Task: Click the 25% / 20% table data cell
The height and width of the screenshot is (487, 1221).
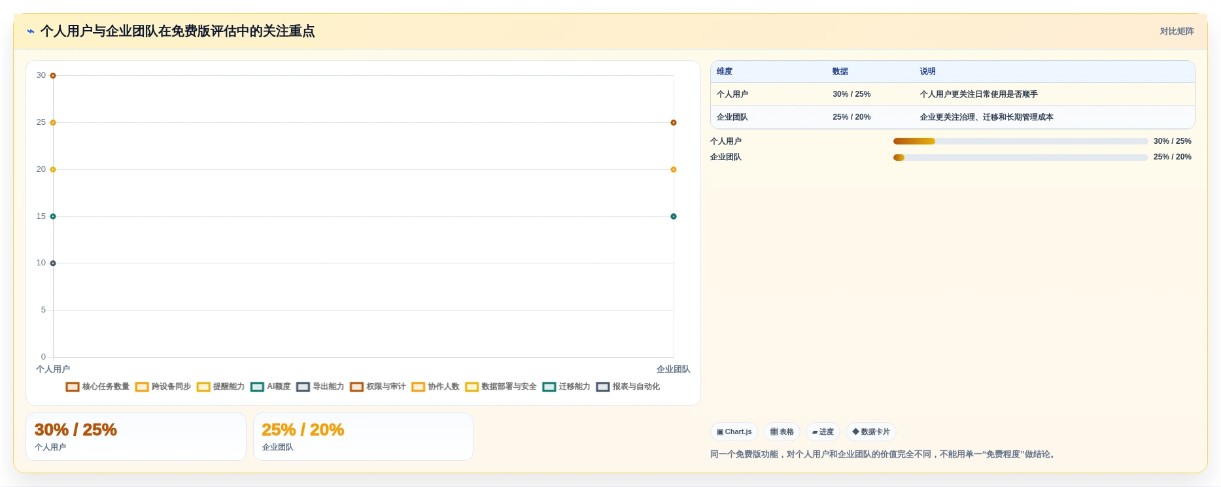Action: click(x=851, y=118)
